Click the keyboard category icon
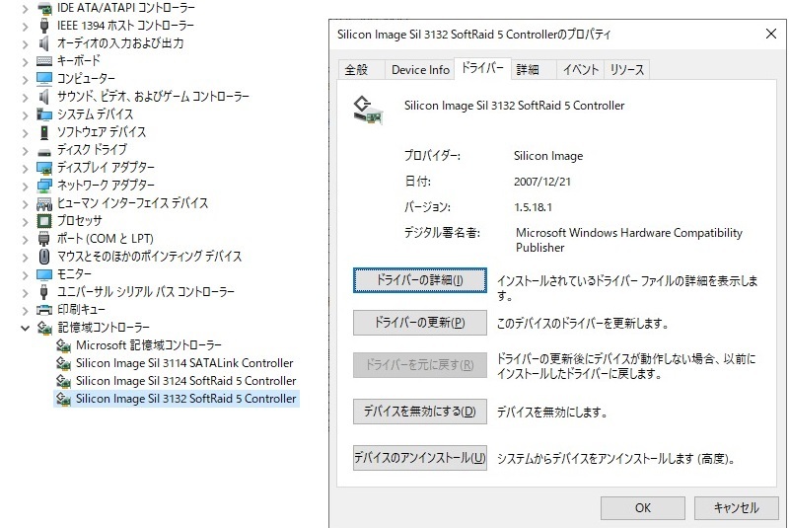 pyautogui.click(x=44, y=61)
